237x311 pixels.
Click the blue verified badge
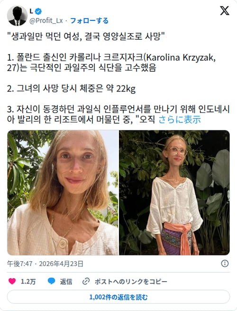coord(38,11)
